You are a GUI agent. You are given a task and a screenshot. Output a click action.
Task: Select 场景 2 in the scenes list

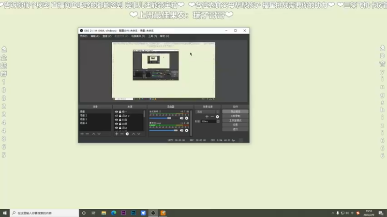click(95, 115)
